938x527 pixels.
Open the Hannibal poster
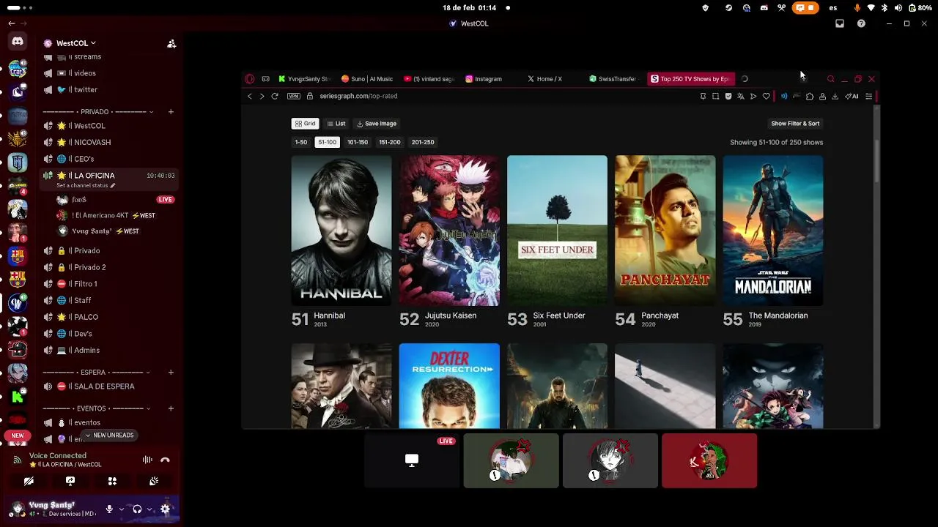pos(341,231)
